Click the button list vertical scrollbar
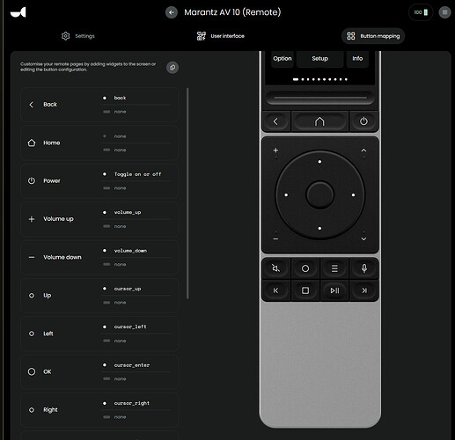This screenshot has height=440, width=455. pos(187,194)
